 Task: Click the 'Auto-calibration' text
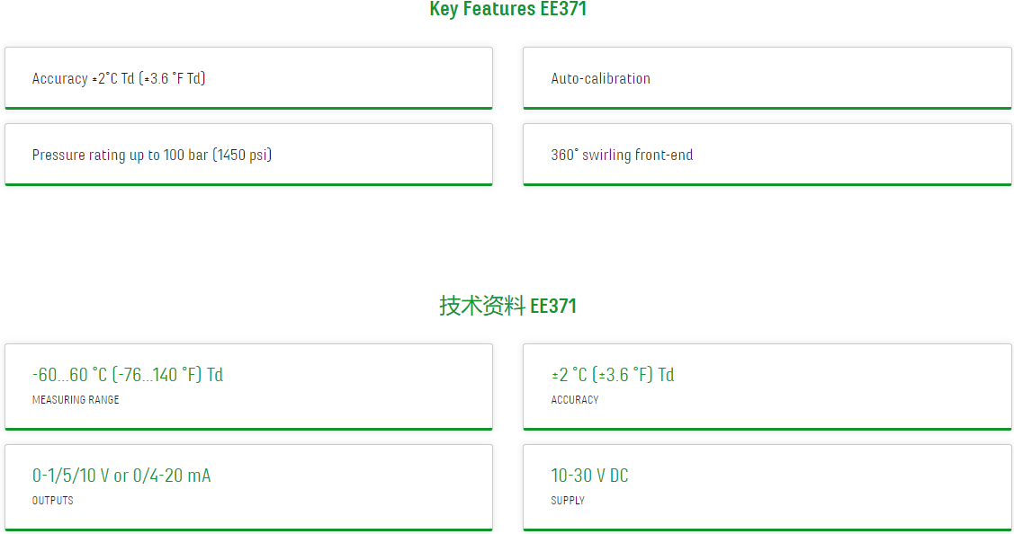(x=601, y=78)
